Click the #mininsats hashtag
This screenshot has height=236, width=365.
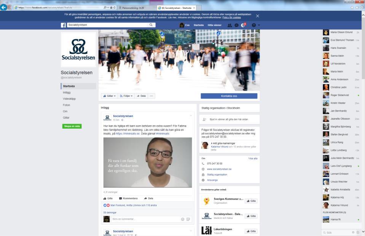click(x=163, y=134)
